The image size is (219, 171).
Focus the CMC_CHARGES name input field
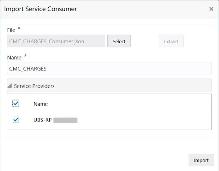[109, 68]
